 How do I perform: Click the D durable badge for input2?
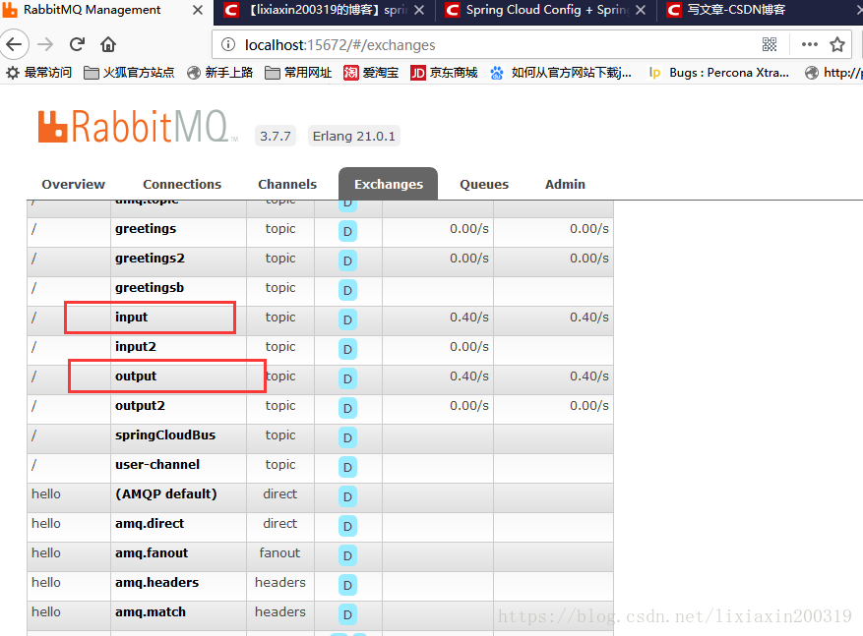tap(347, 349)
